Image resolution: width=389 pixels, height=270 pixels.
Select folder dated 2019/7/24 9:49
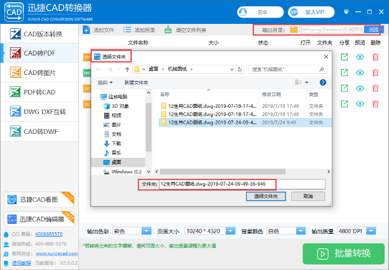(x=245, y=122)
